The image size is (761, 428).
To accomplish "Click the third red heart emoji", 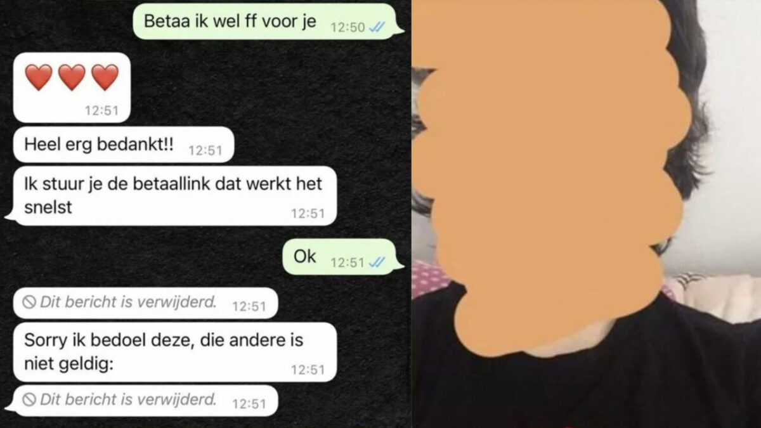I will click(x=105, y=77).
